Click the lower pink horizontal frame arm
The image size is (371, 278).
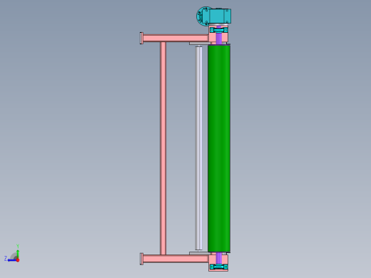tap(176, 259)
